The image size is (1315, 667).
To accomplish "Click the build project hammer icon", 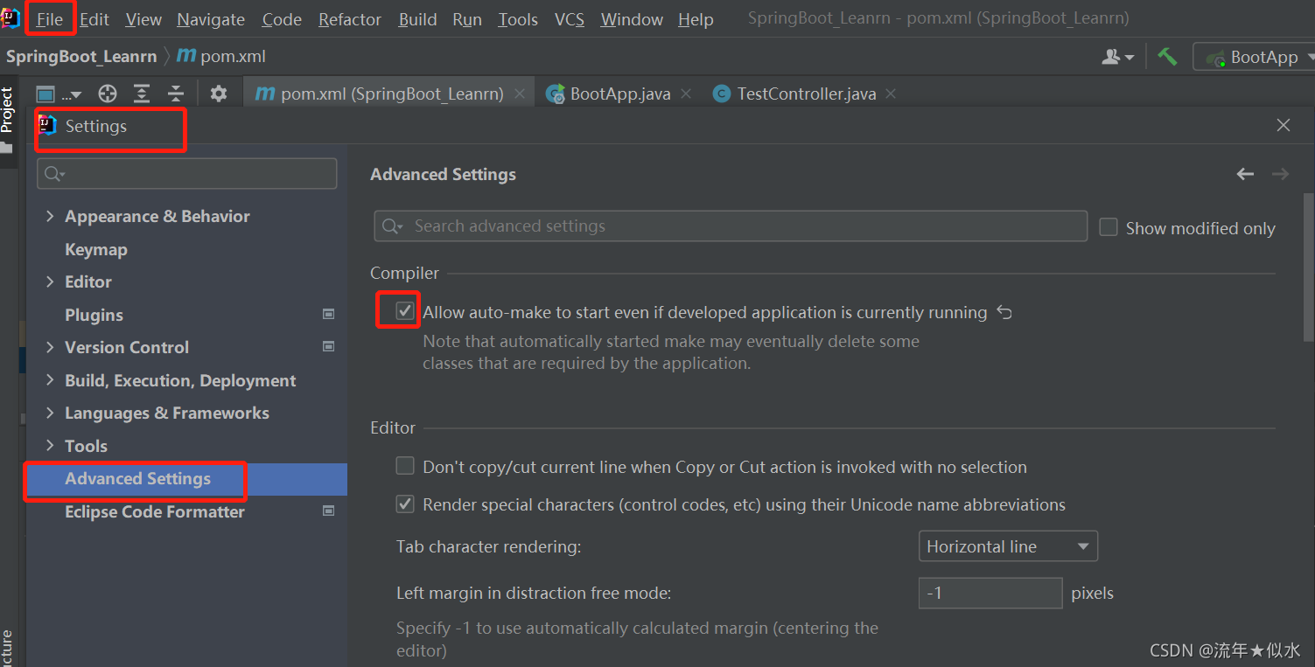I will pos(1167,57).
